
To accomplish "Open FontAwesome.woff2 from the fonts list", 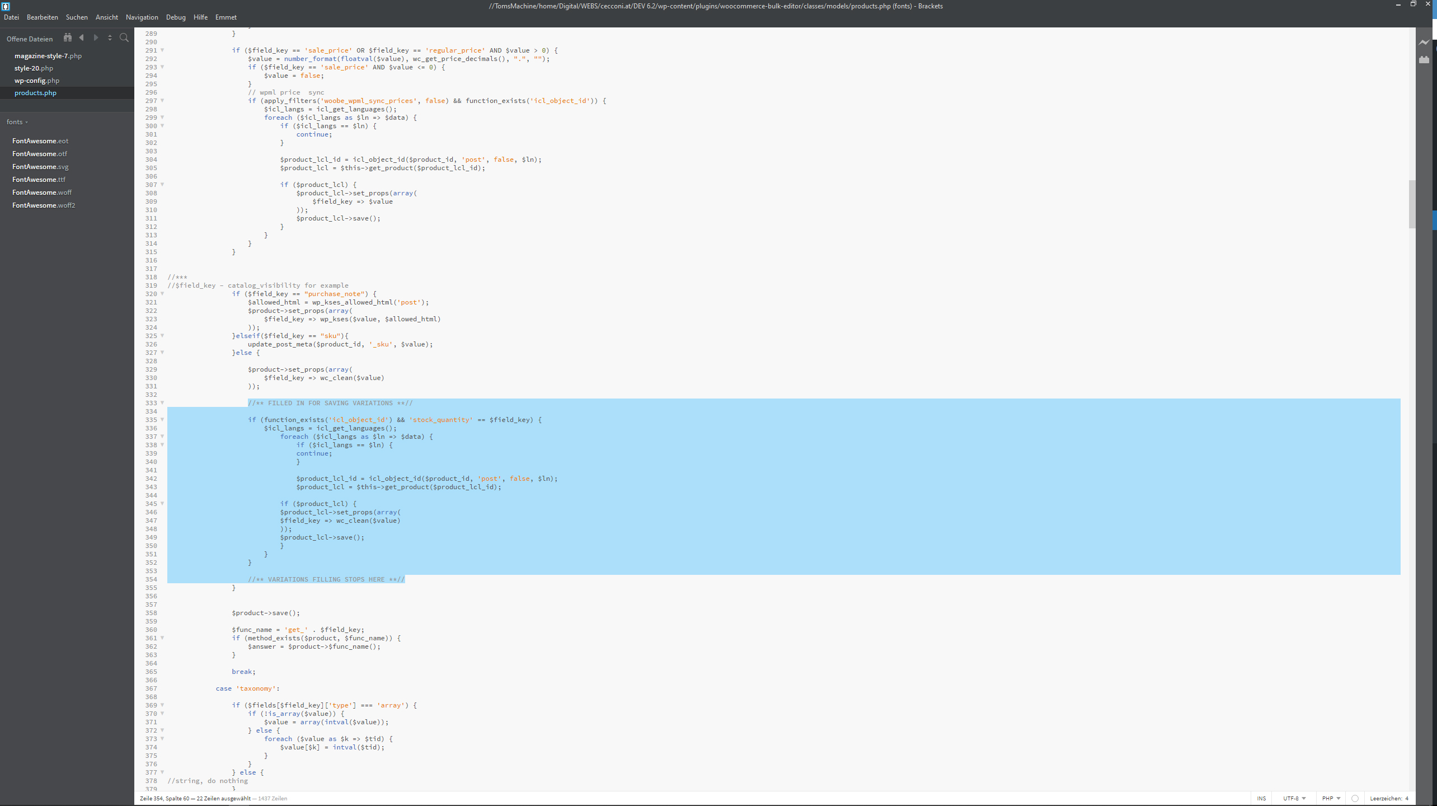I will (44, 205).
